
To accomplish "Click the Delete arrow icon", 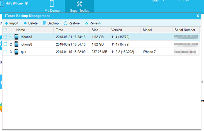I will point(25,23).
